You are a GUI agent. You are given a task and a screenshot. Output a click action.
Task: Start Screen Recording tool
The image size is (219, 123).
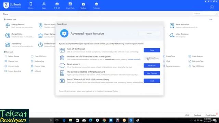[13, 71]
